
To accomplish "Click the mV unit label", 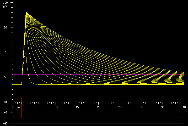I will (5, 7).
